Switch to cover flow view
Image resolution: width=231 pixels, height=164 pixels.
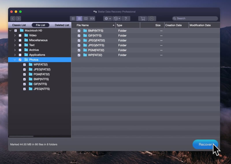click(92, 18)
